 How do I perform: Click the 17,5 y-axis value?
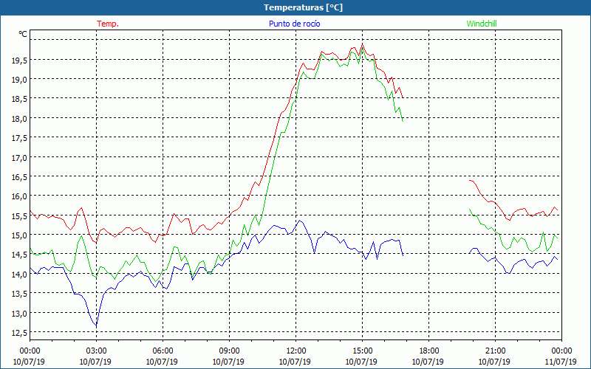coord(19,138)
